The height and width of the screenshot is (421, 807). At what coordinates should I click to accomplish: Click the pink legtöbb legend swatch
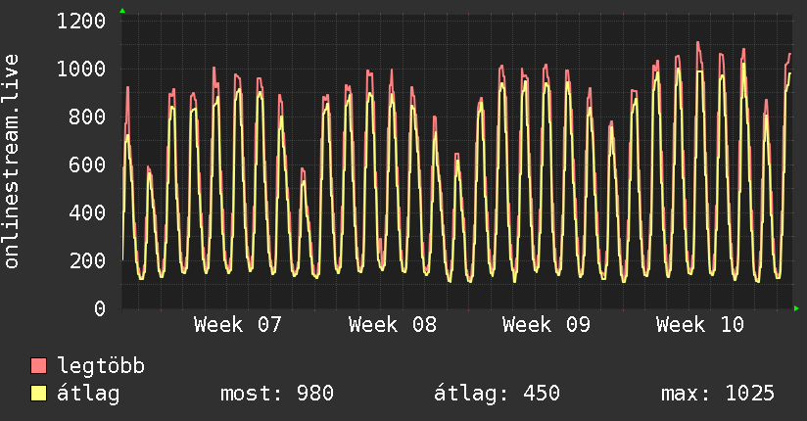click(38, 366)
